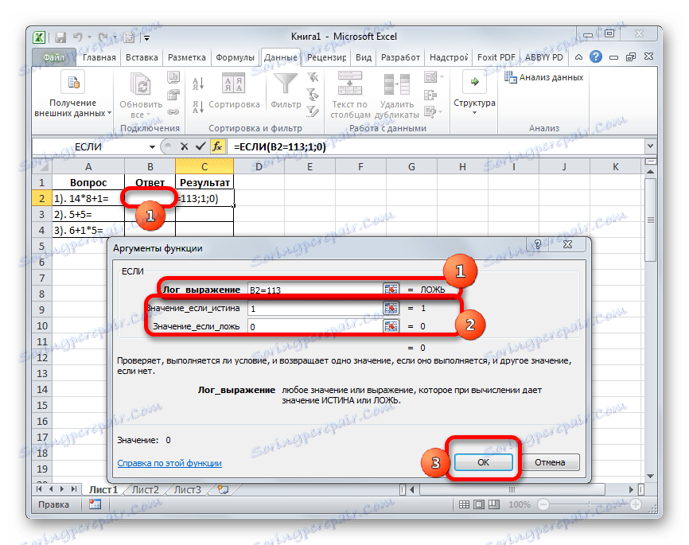Click the Обновить все refresh icon
The width and height of the screenshot is (689, 545).
pyautogui.click(x=141, y=84)
